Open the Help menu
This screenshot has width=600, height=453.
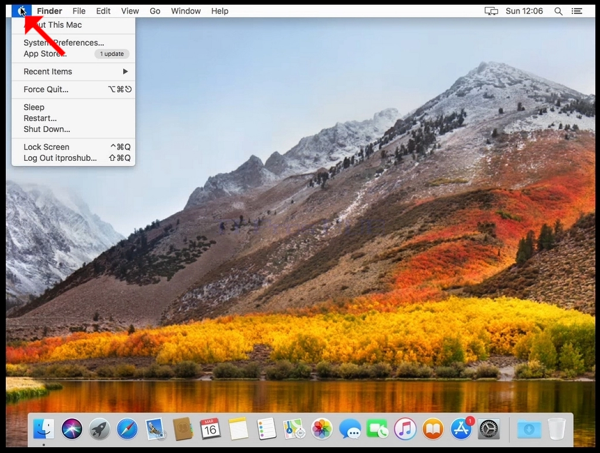(219, 11)
